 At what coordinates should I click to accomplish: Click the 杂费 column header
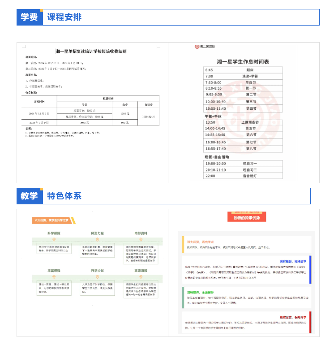[125, 104]
